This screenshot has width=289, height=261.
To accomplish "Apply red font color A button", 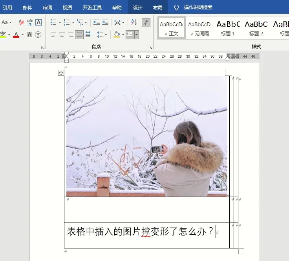I will tap(16, 35).
